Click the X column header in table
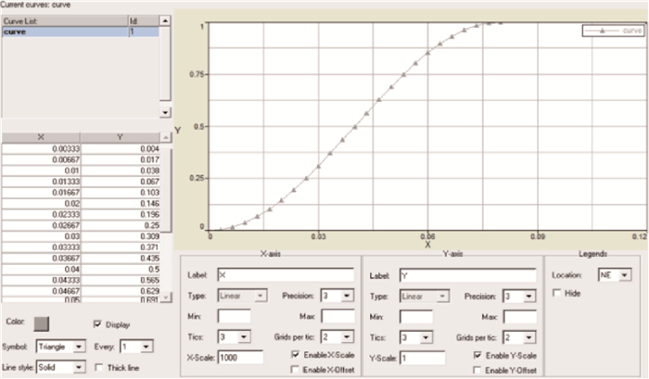Viewport: 649px width, 379px height. (x=41, y=137)
